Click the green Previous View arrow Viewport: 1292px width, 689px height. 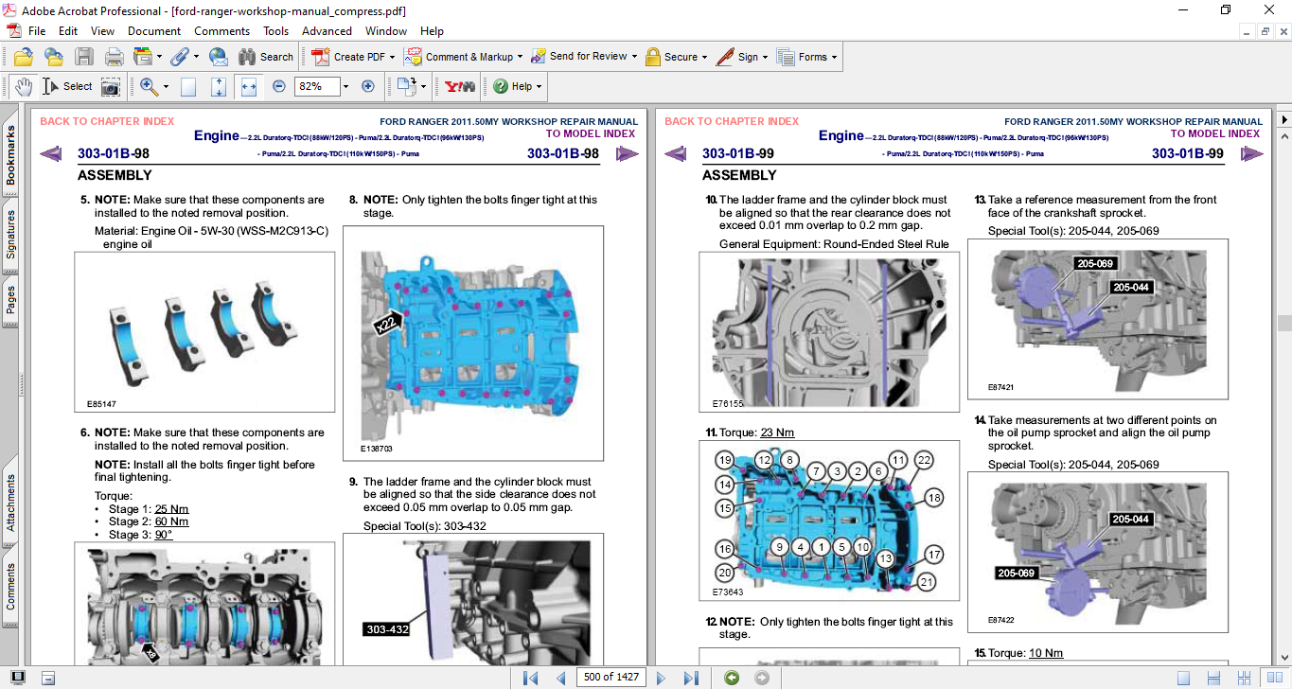click(731, 678)
